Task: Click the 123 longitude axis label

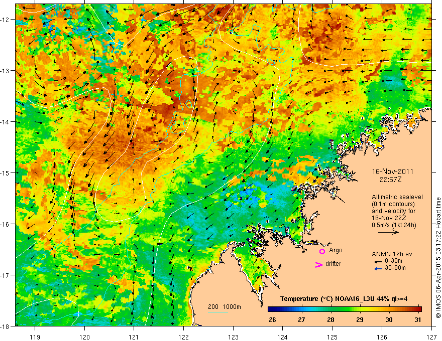Action: tap(233, 337)
